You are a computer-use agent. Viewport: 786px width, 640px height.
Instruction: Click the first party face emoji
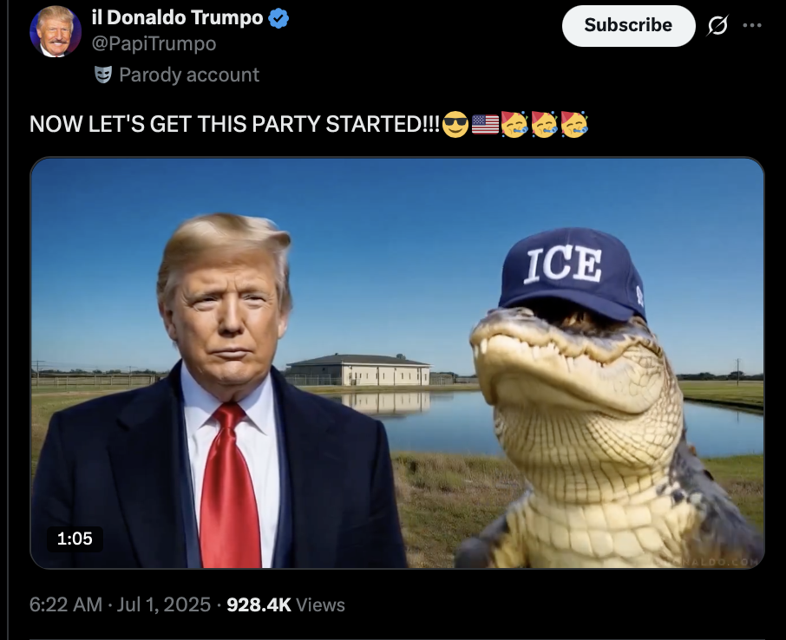(514, 124)
